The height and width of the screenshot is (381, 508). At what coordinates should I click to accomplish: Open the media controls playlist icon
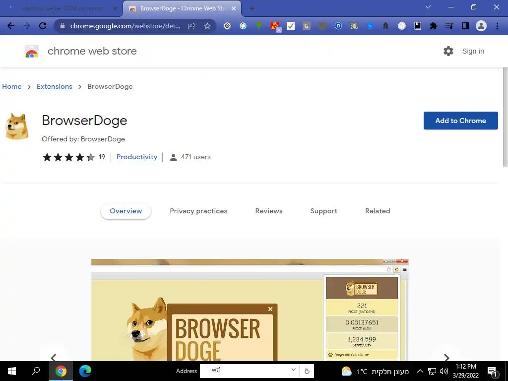click(449, 26)
